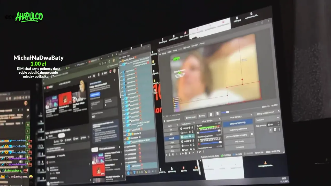Toggle visibility eye of the highlighted source
The image size is (331, 186).
click(190, 136)
